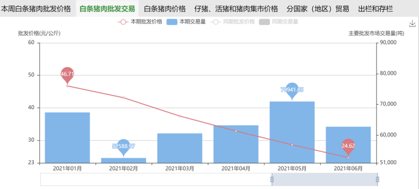Click the 24.62 price marker pin
The height and width of the screenshot is (189, 419).
coord(348,147)
